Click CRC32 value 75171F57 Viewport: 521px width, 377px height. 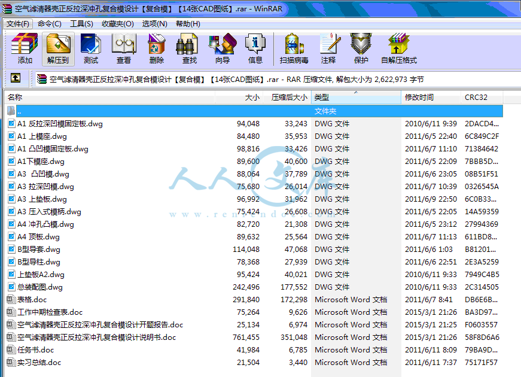(481, 363)
